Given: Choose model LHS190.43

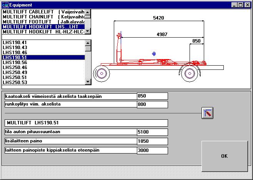Looking at the screenshot, I should (43, 48).
